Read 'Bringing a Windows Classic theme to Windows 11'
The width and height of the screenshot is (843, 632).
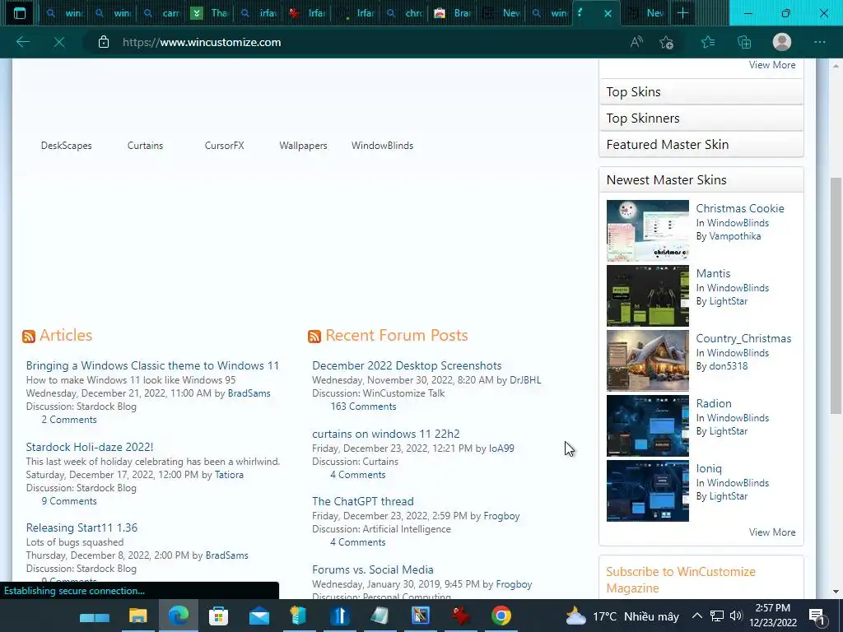pyautogui.click(x=152, y=365)
